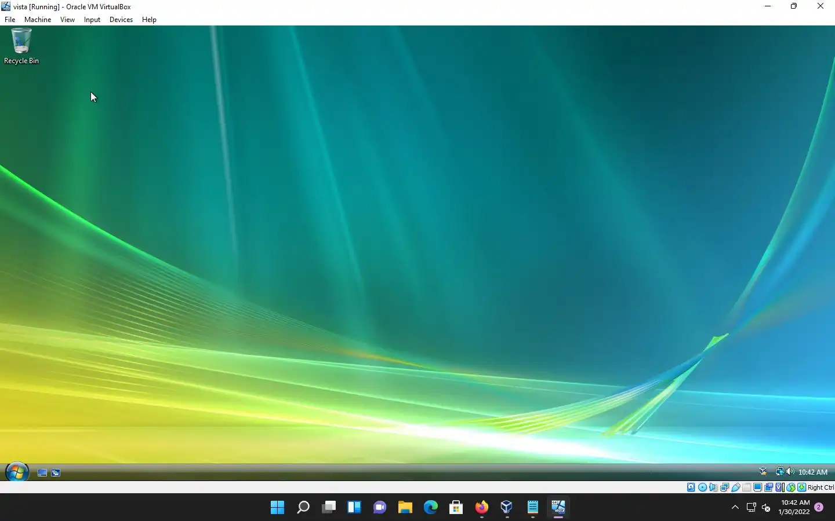Open File Explorer on host taskbar
Image resolution: width=835 pixels, height=521 pixels.
[x=405, y=507]
